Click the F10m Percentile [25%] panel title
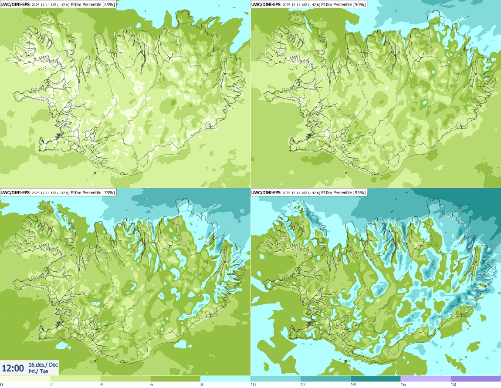This screenshot has height=388, width=501. coord(58,4)
